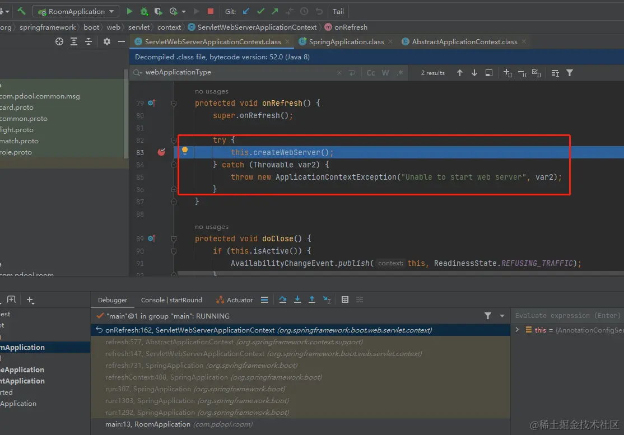Toggle breakpoint on line 83

click(161, 152)
